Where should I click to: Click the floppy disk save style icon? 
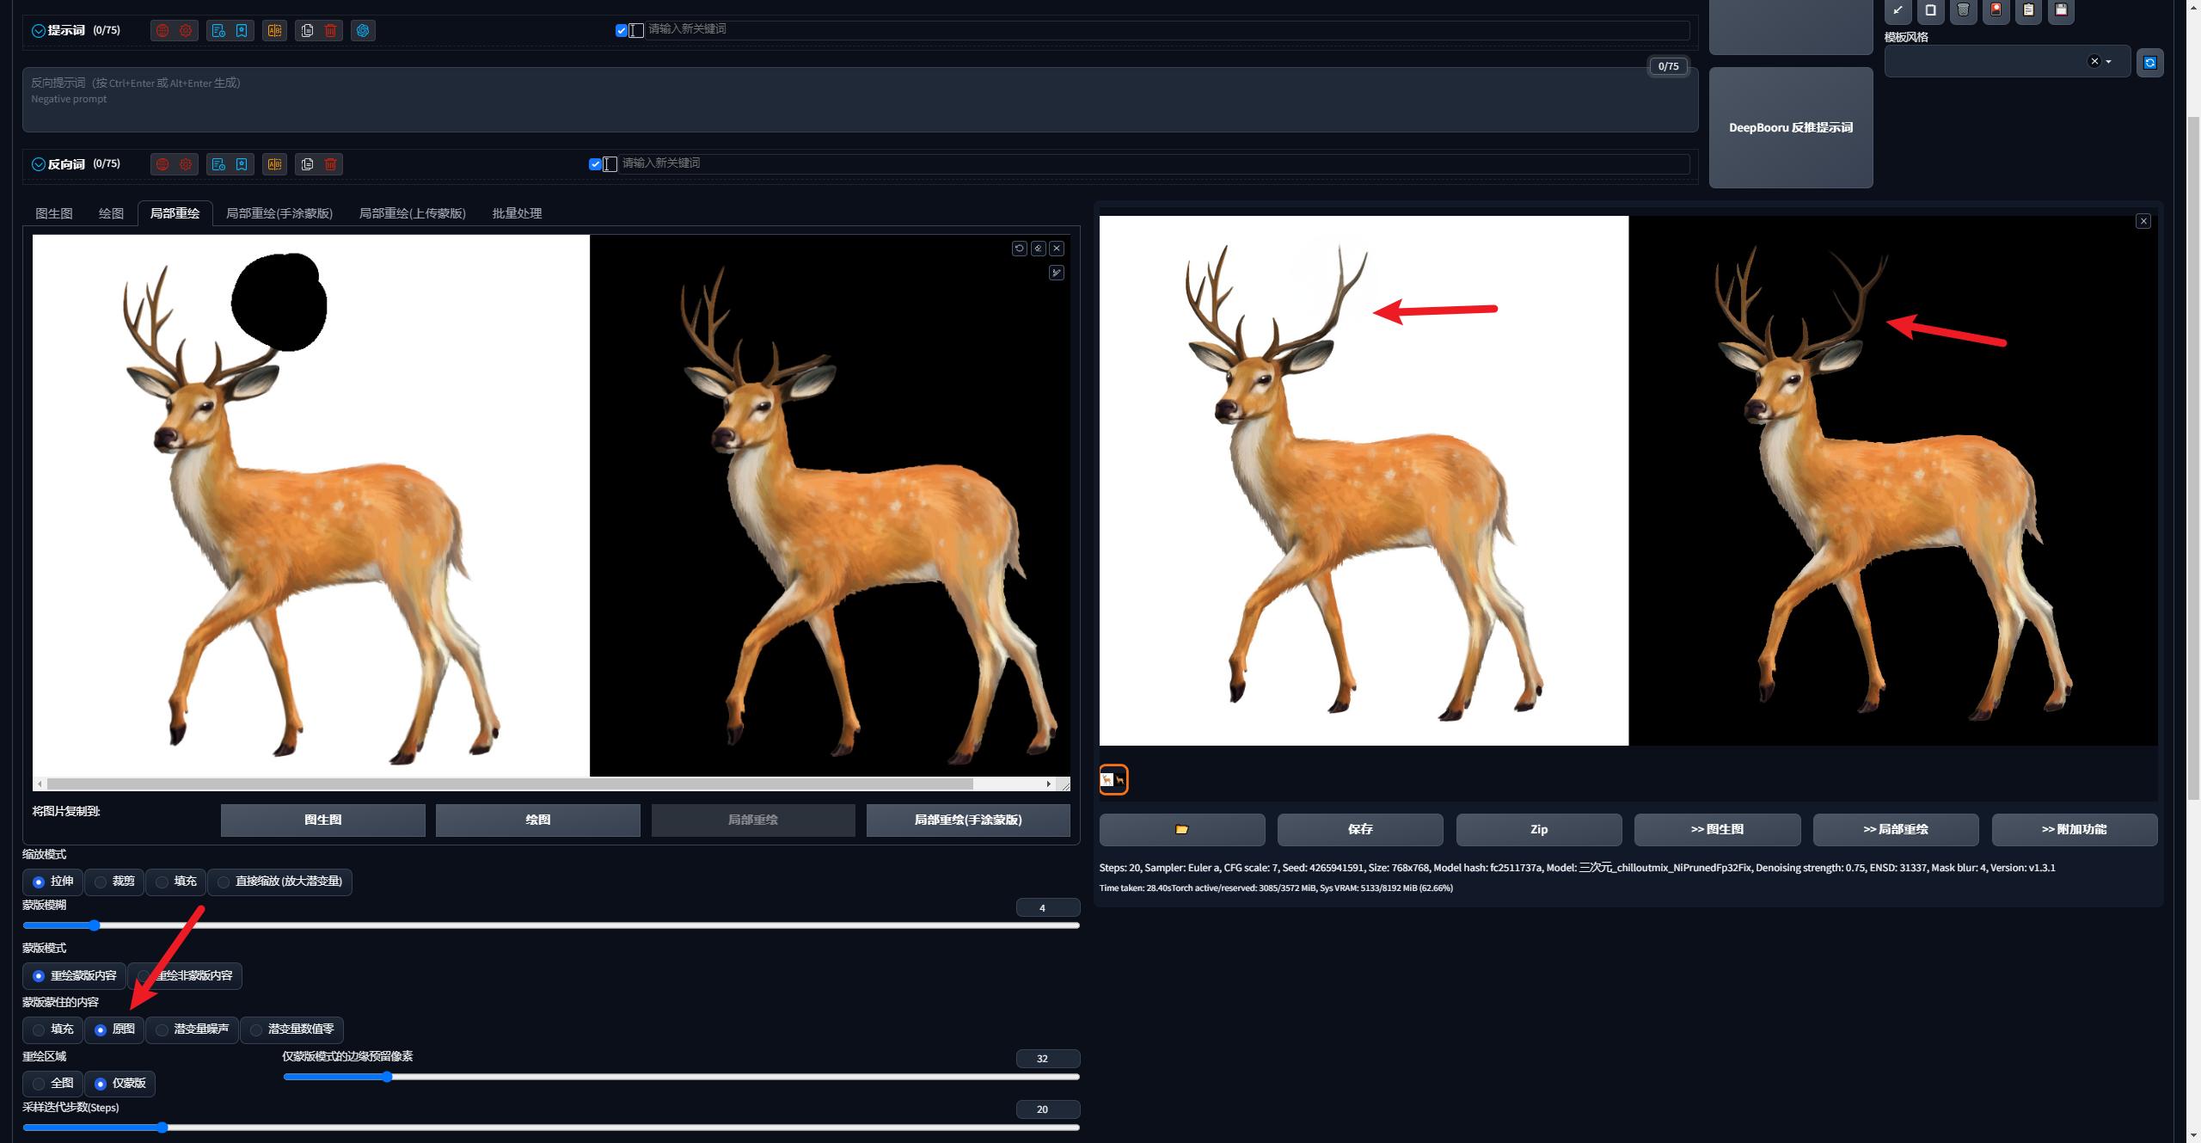(2061, 10)
